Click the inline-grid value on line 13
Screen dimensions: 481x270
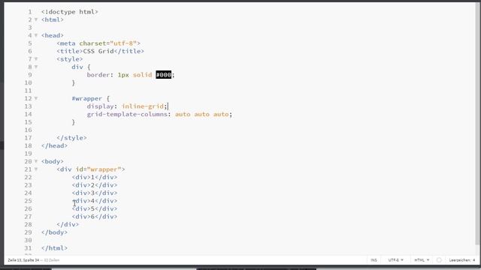[x=143, y=106]
